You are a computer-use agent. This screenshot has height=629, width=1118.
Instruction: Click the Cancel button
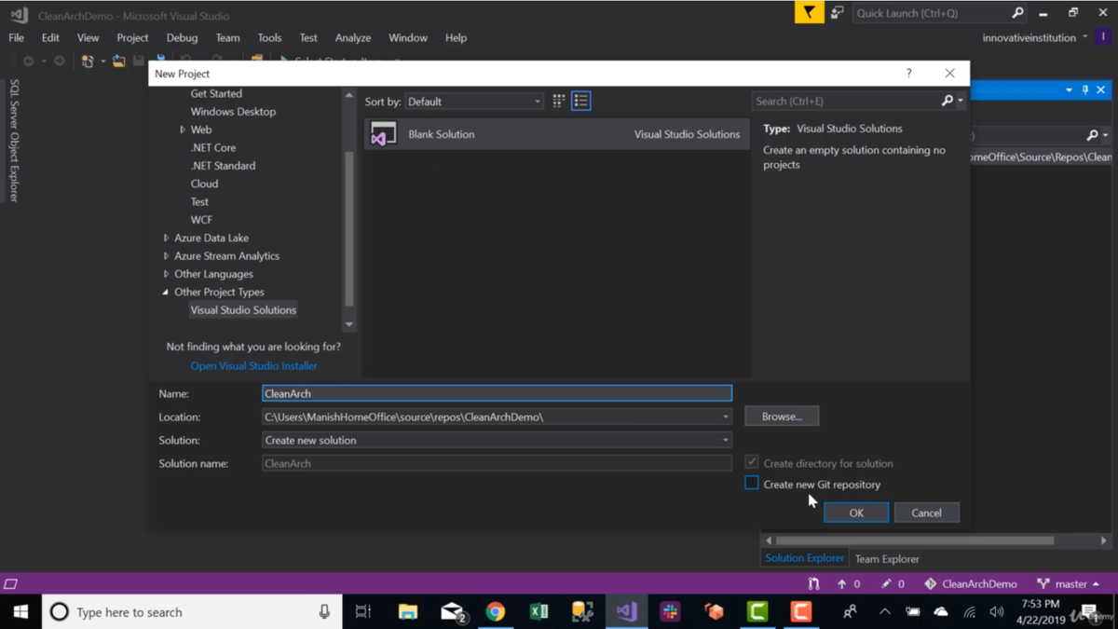point(926,513)
